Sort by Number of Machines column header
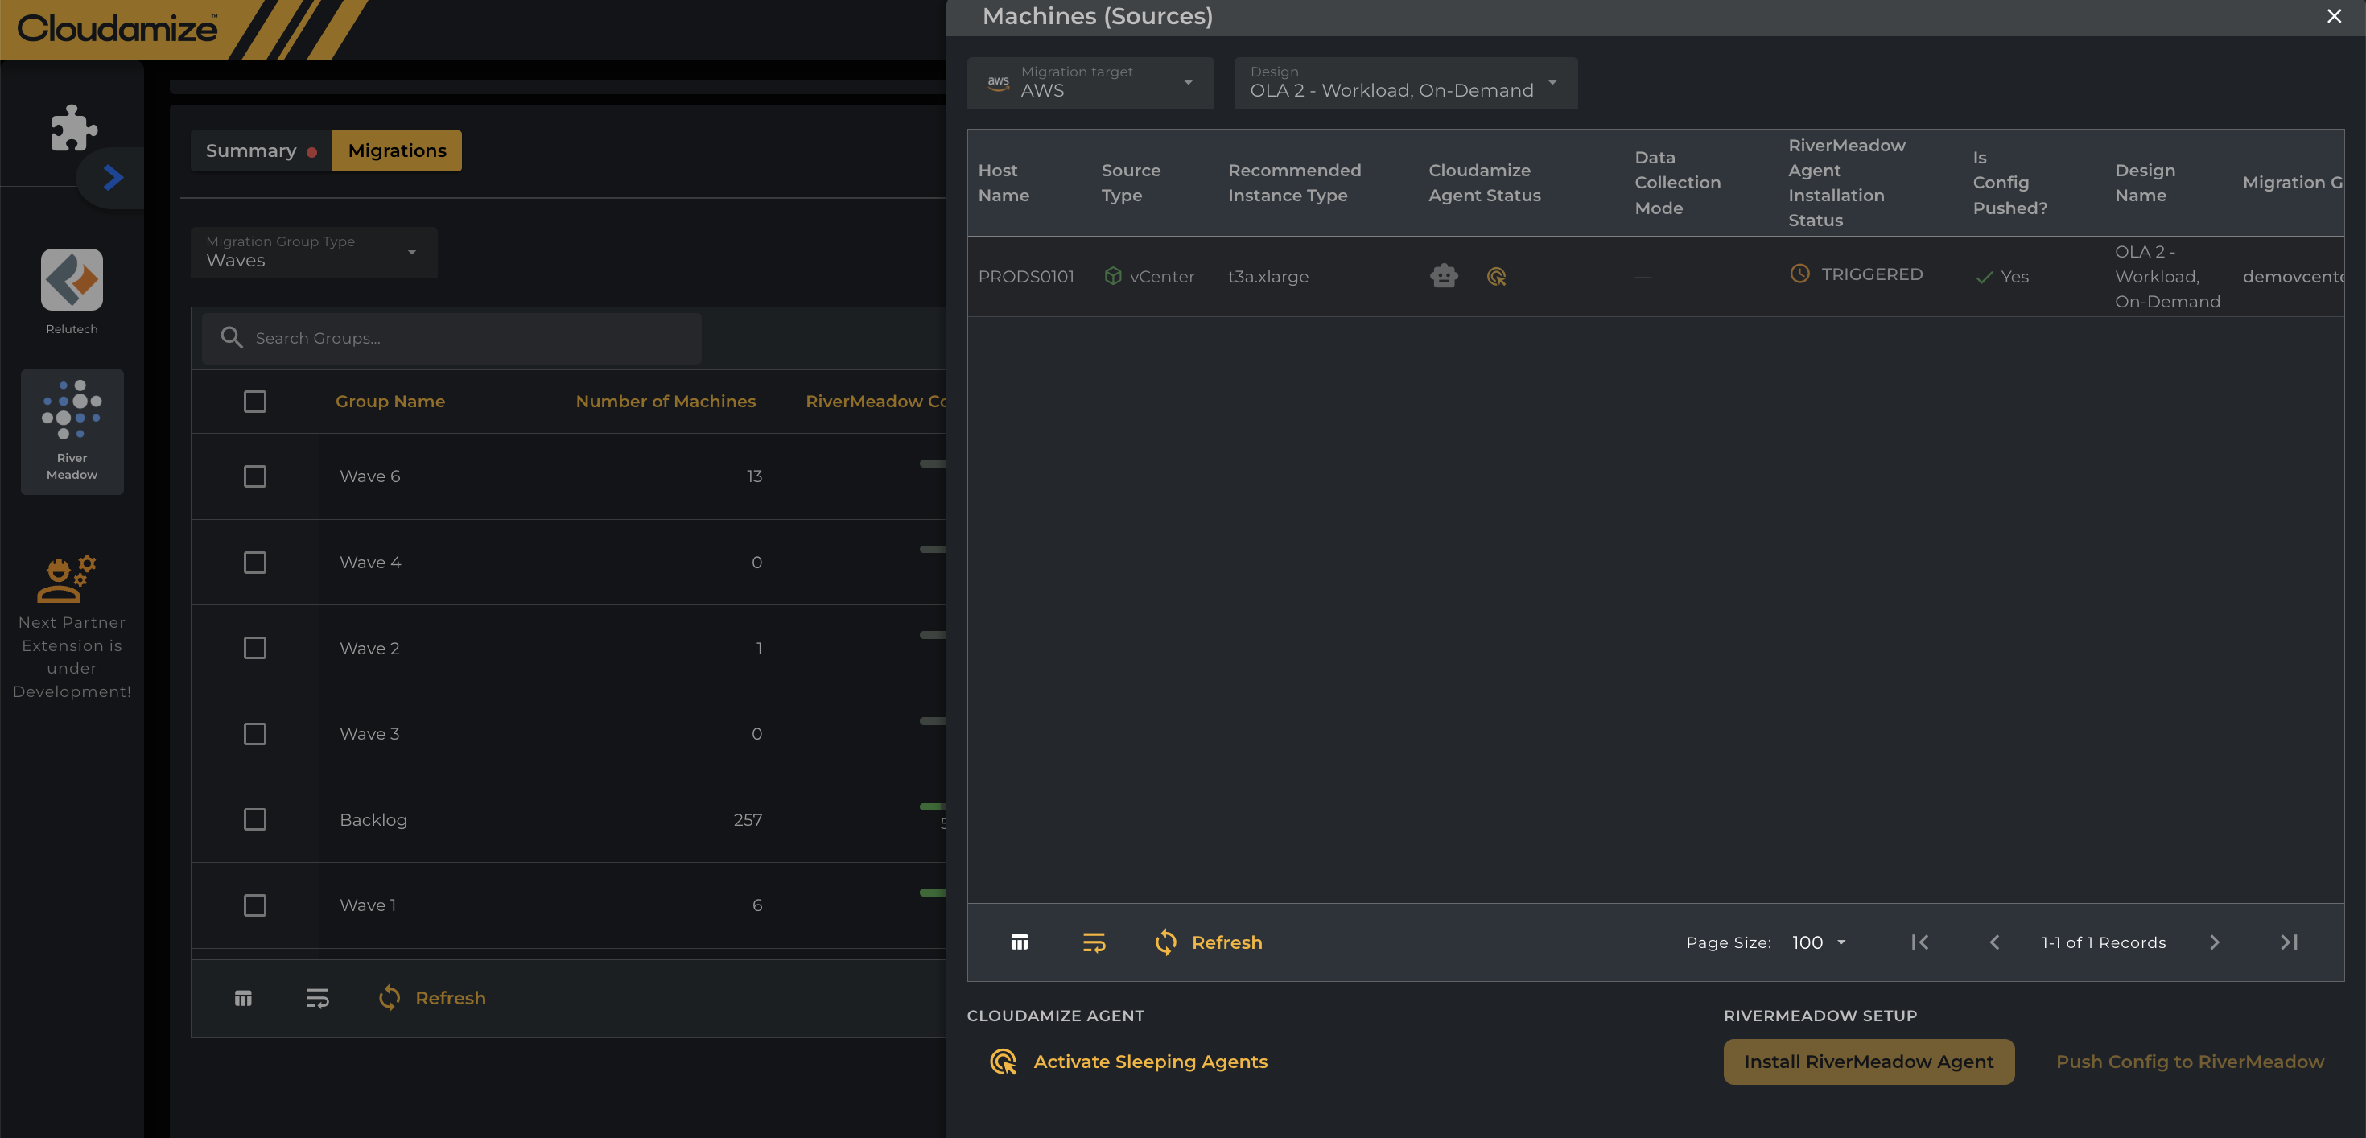Screen dimensions: 2366x1138 coord(666,402)
